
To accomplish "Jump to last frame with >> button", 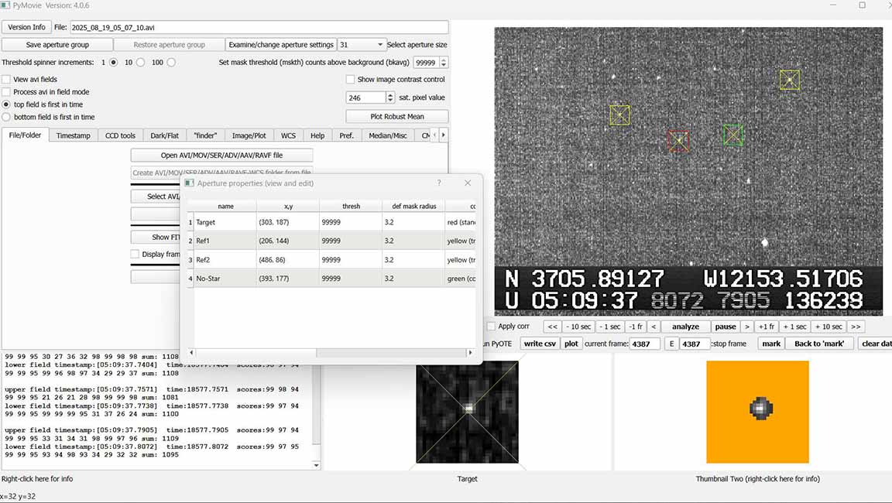I will (856, 327).
